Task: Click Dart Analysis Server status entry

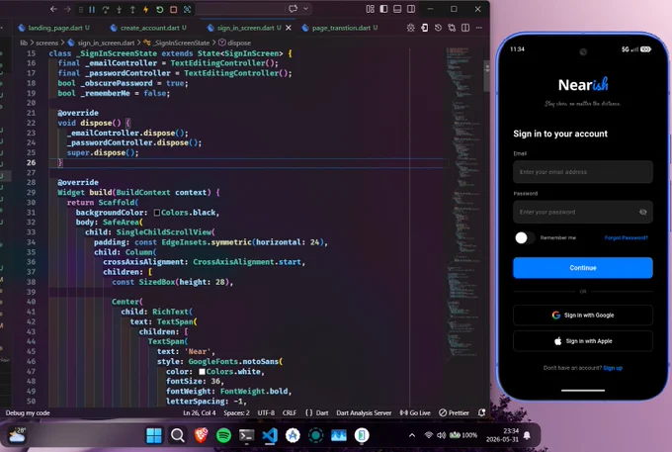Action: 364,413
